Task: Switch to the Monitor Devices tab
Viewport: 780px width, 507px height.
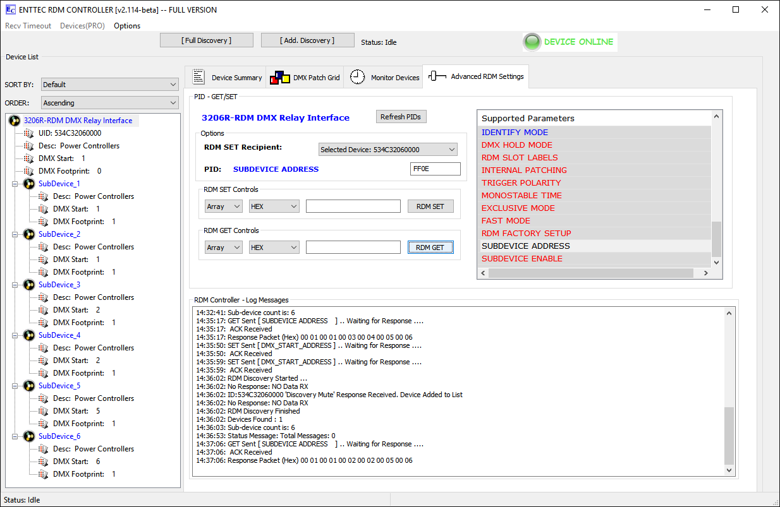Action: pos(394,78)
